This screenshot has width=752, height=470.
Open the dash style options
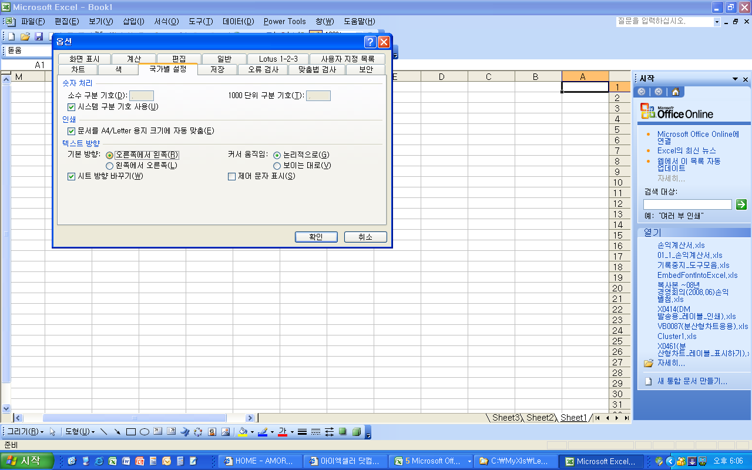point(316,432)
